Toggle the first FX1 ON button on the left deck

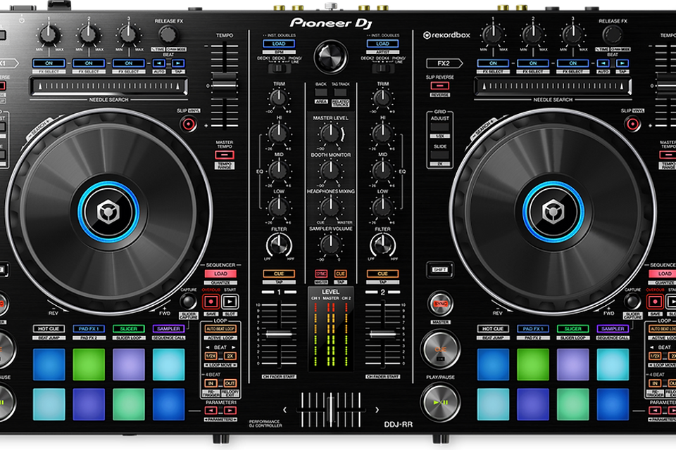click(49, 63)
